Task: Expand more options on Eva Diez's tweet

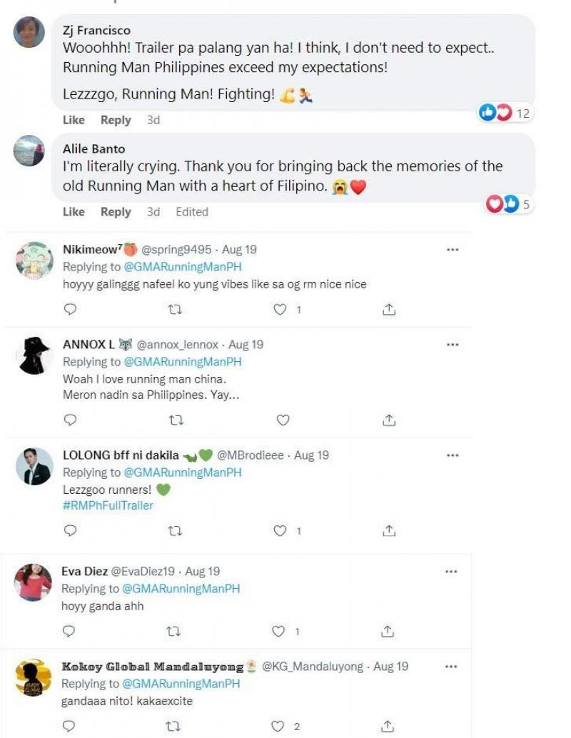Action: click(x=452, y=571)
